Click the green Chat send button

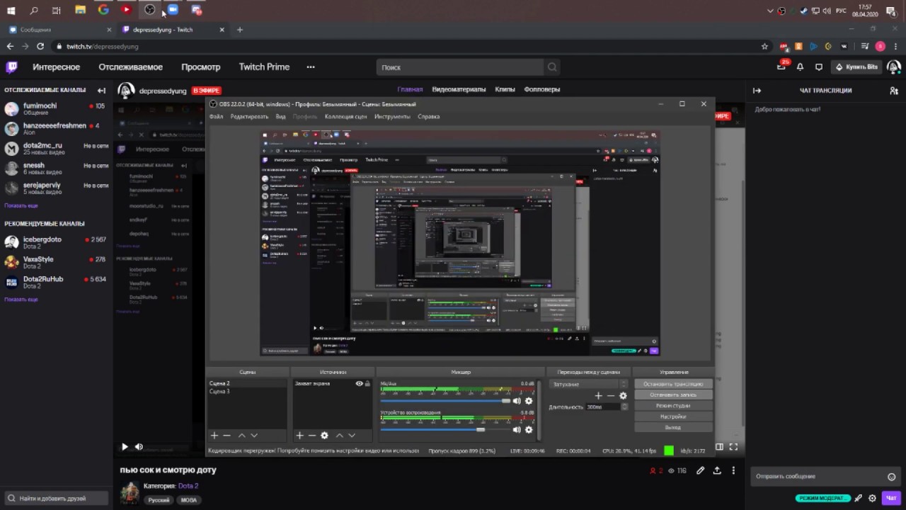coord(891,498)
